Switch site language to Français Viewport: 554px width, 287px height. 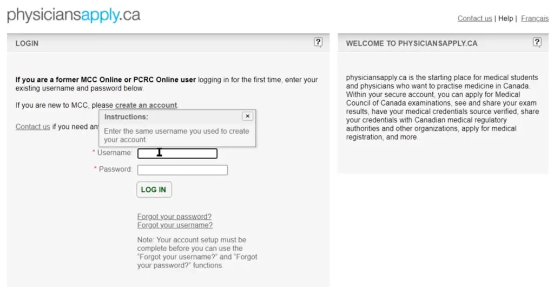535,18
